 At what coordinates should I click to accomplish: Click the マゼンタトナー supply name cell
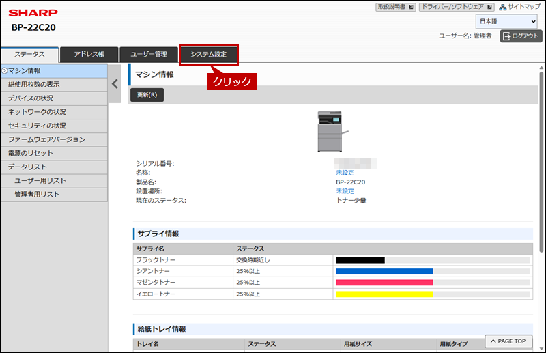[183, 283]
